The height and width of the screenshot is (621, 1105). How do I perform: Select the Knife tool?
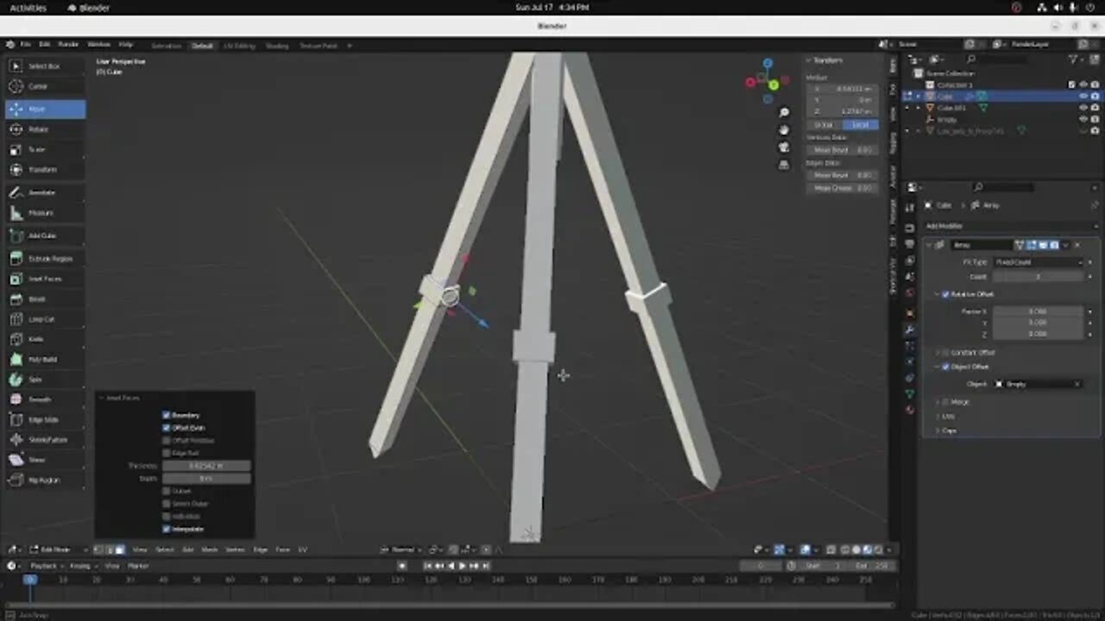45,339
